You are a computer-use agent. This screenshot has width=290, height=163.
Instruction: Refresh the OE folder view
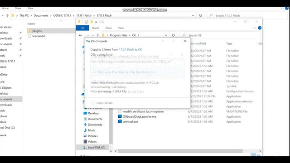click(173, 35)
